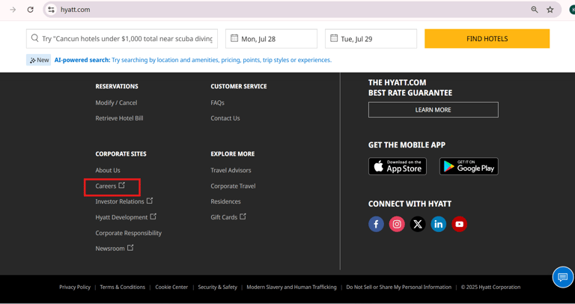Click the CUSTOMER SERVICE heading text

(239, 86)
